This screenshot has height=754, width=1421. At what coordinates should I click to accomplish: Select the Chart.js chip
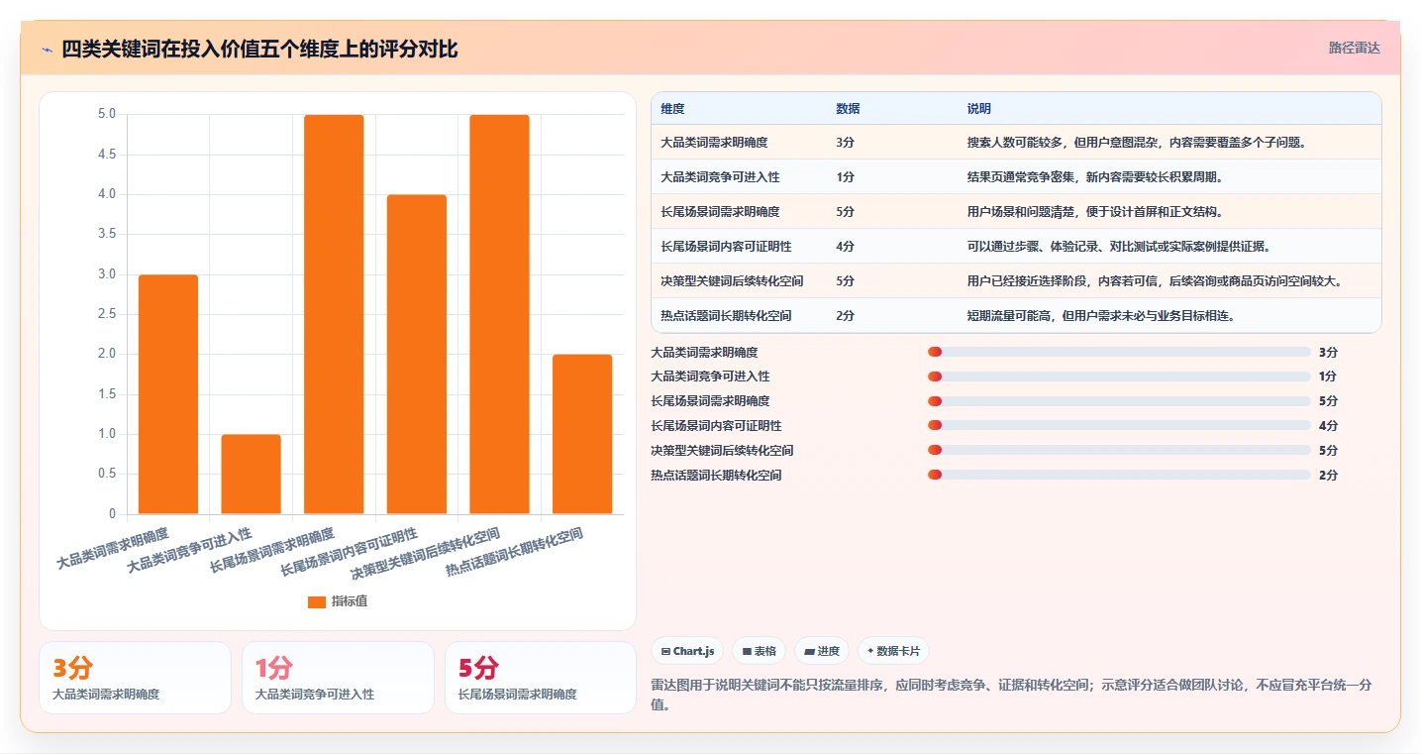687,651
